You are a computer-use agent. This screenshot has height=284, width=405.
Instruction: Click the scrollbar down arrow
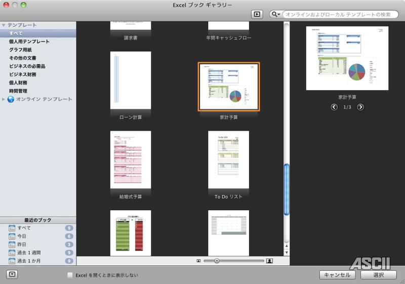[287, 253]
